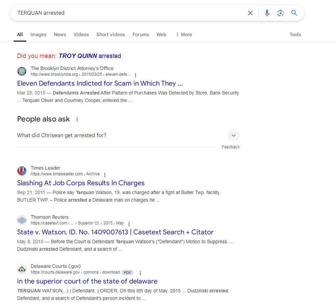Click the Thomson Reuters casetext favicon
Image resolution: width=336 pixels, height=306 pixels.
(x=22, y=220)
